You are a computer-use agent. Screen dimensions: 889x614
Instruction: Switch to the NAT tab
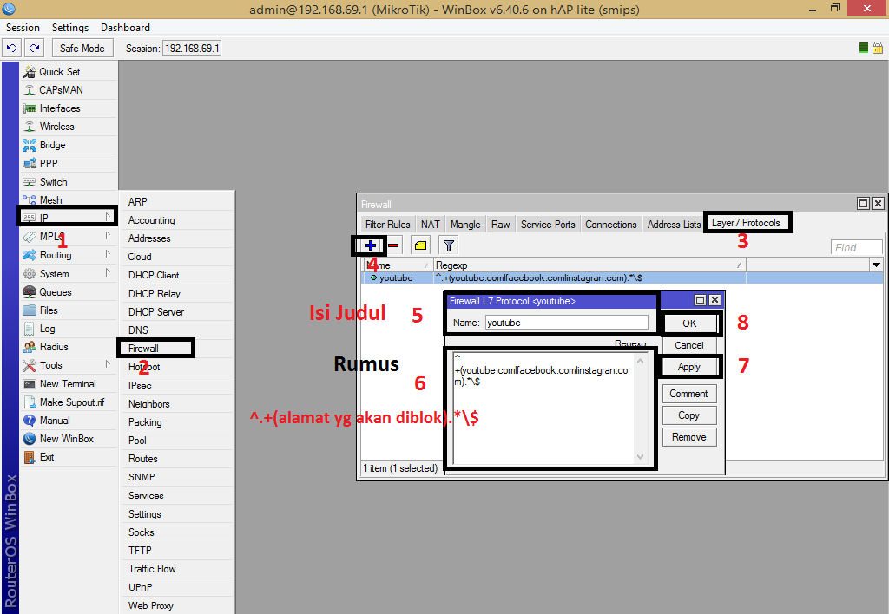[430, 224]
